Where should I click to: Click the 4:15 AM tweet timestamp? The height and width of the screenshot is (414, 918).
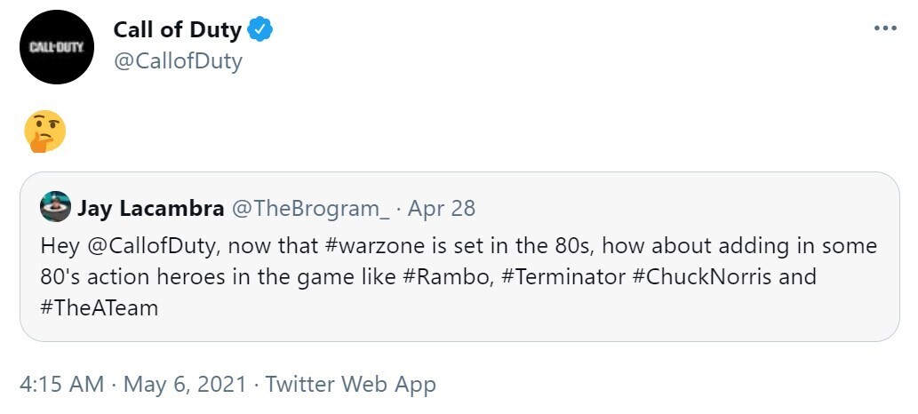(60, 385)
